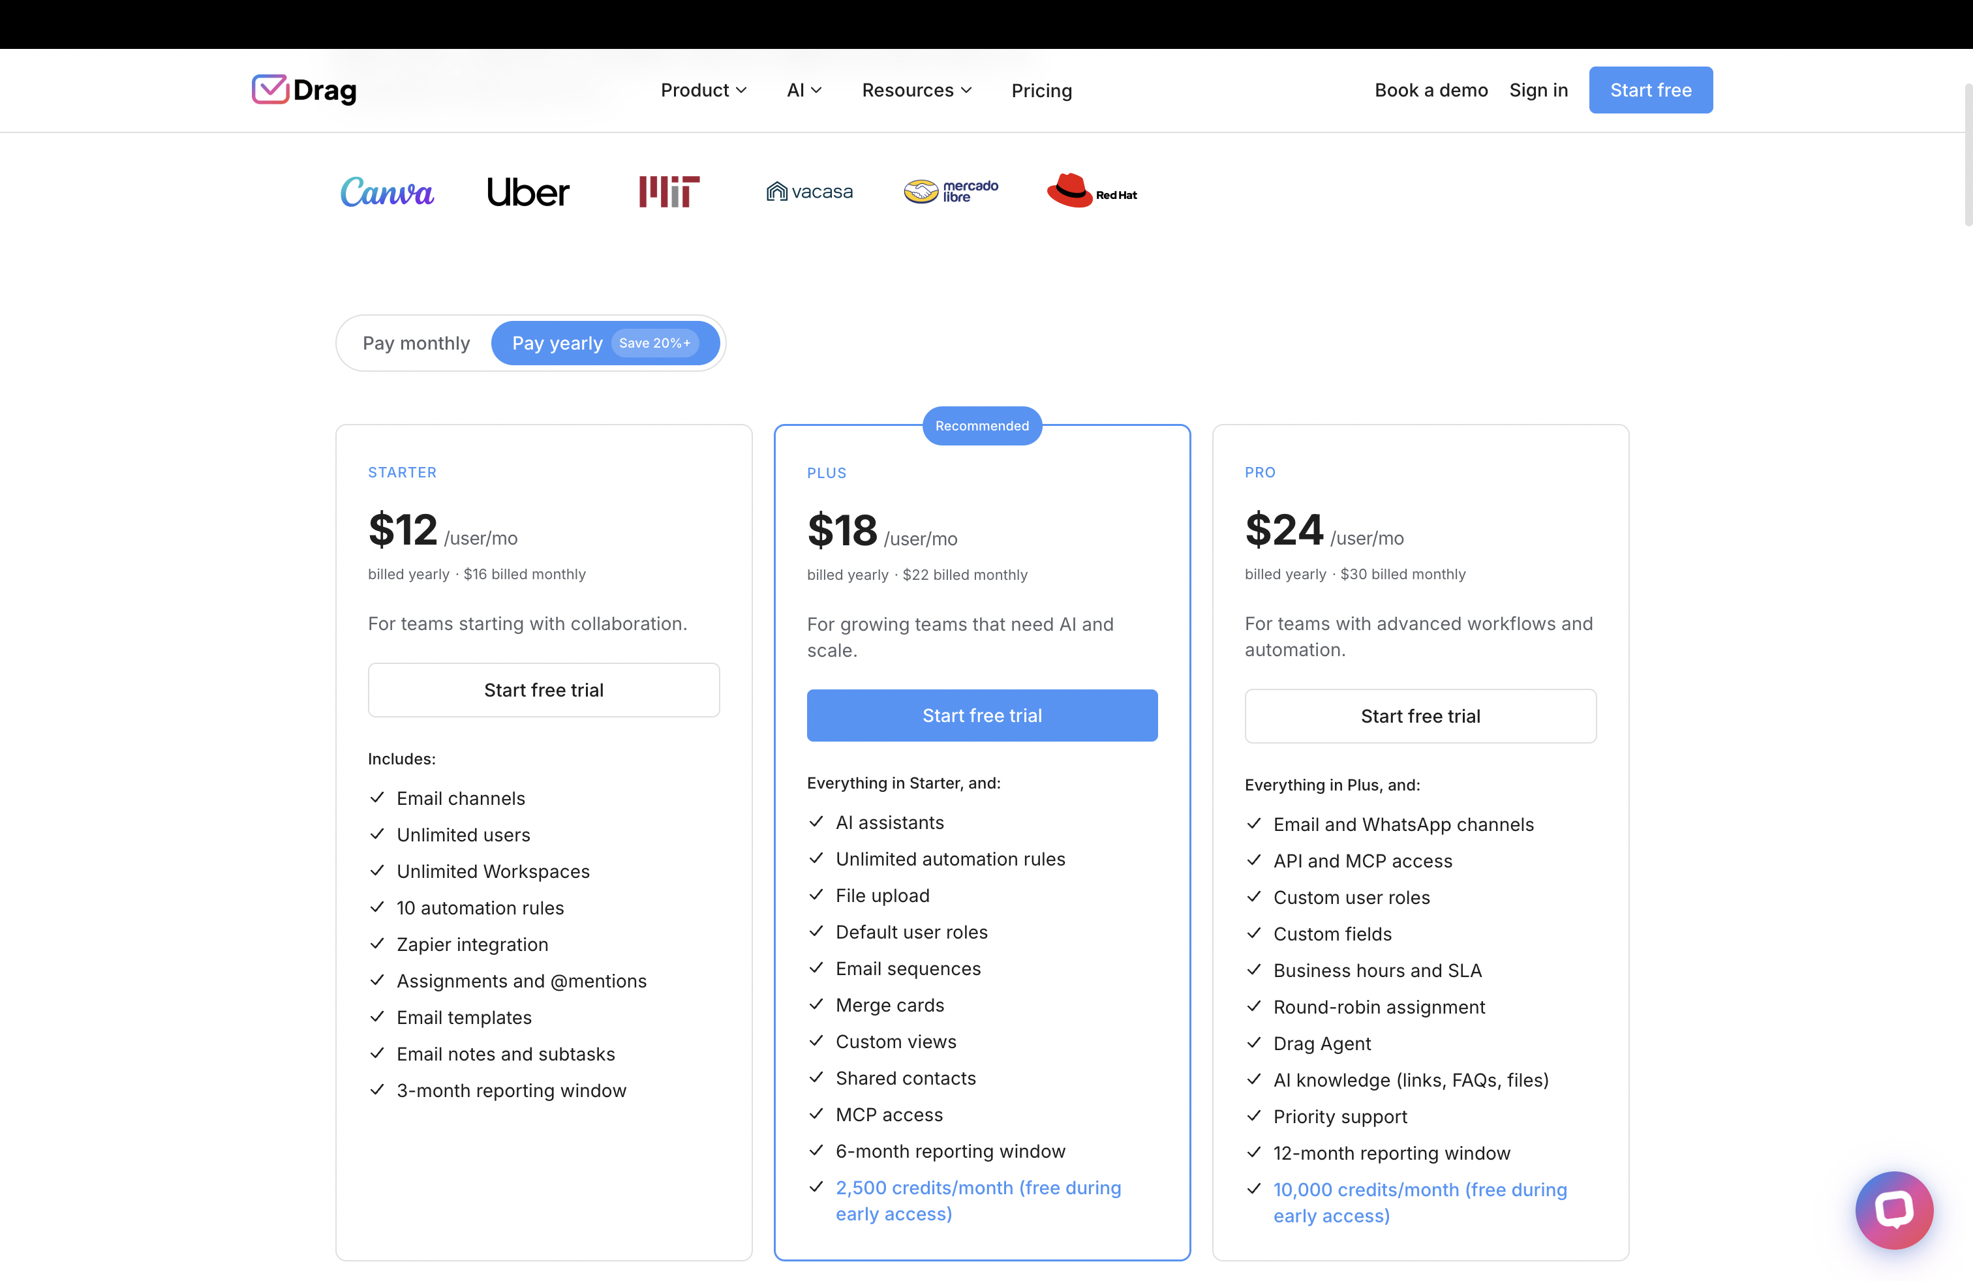Click the checkmark beside Email templates
This screenshot has height=1281, width=1973.
click(377, 1016)
